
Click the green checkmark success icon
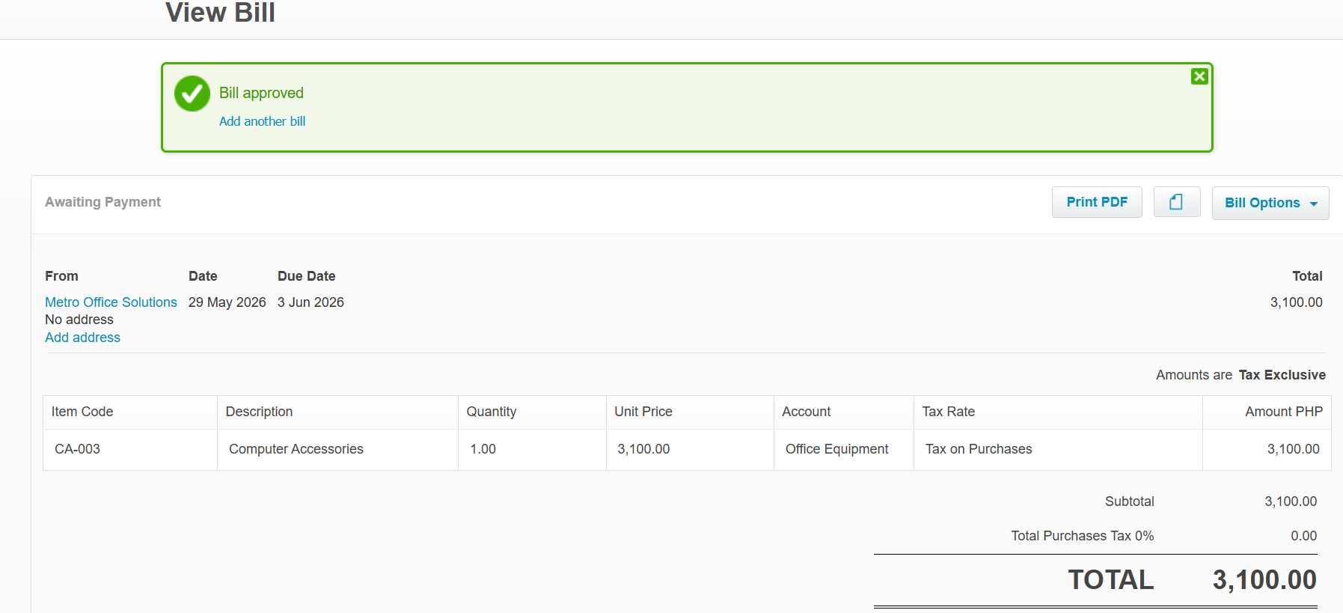click(x=192, y=94)
